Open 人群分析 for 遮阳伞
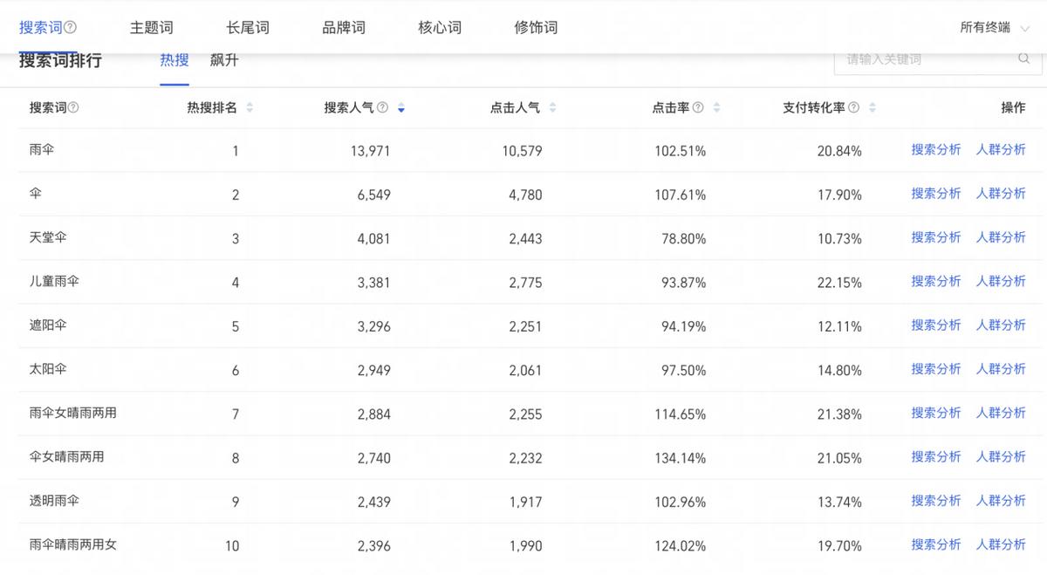Viewport: 1047px width, 575px height. (x=1001, y=325)
